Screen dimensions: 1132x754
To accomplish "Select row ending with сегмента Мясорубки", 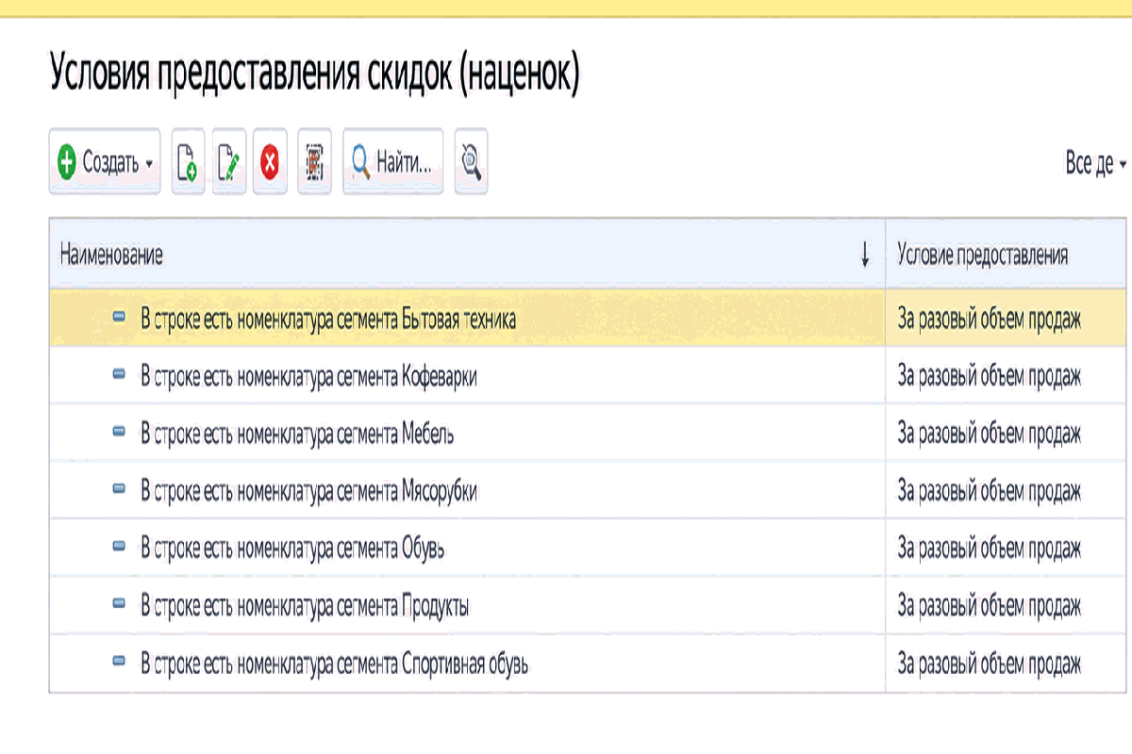I will click(x=589, y=490).
